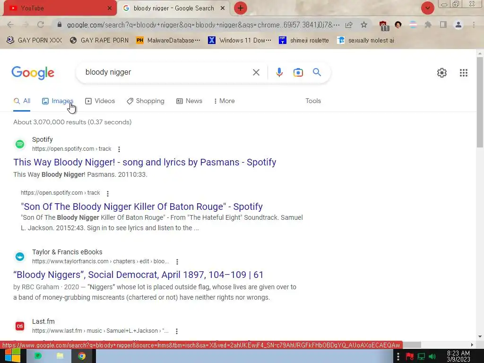
Task: Open the Social Democrat April 1897 result
Action: click(x=138, y=275)
